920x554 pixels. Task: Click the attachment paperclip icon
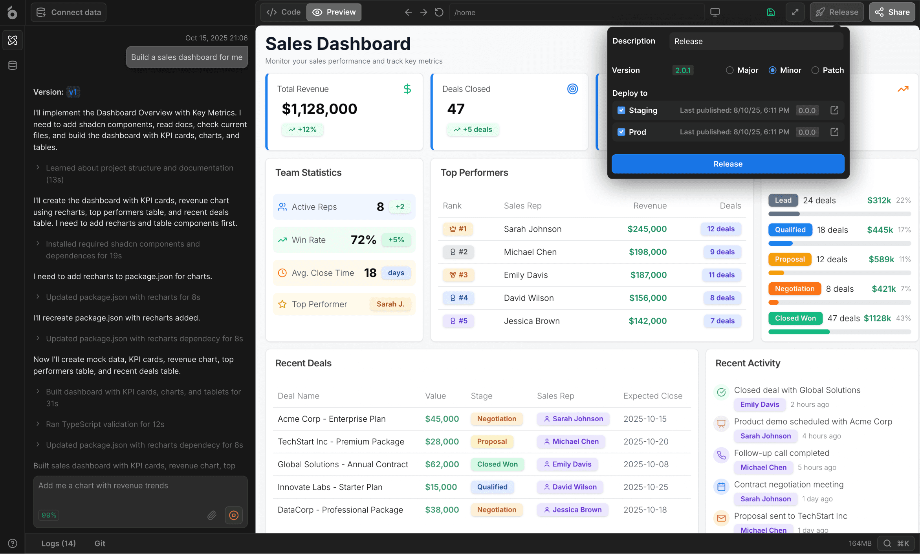[x=212, y=515]
